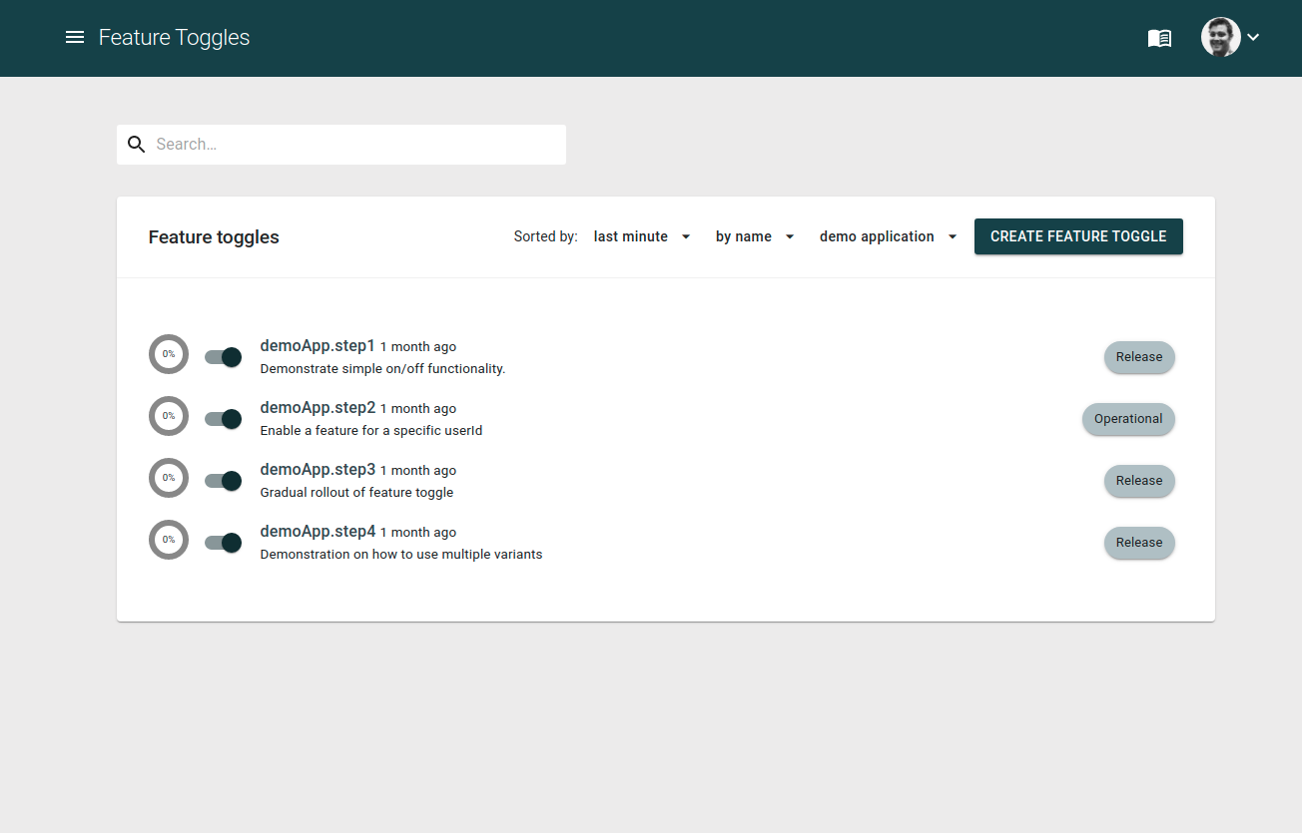This screenshot has width=1302, height=833.
Task: Click 'Enable a feature for a specific userId' text
Action: (x=371, y=431)
